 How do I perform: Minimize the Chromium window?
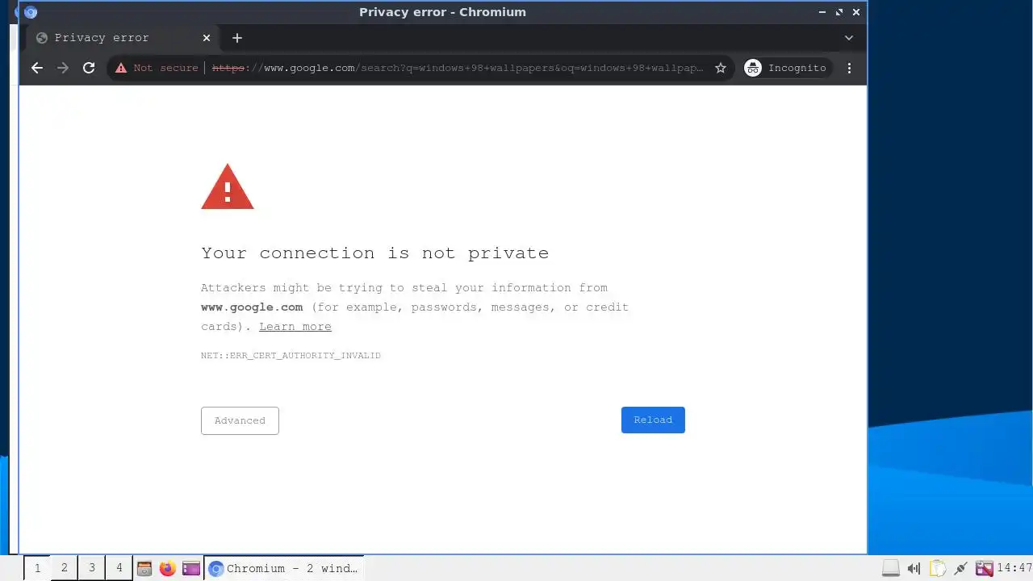(x=822, y=12)
